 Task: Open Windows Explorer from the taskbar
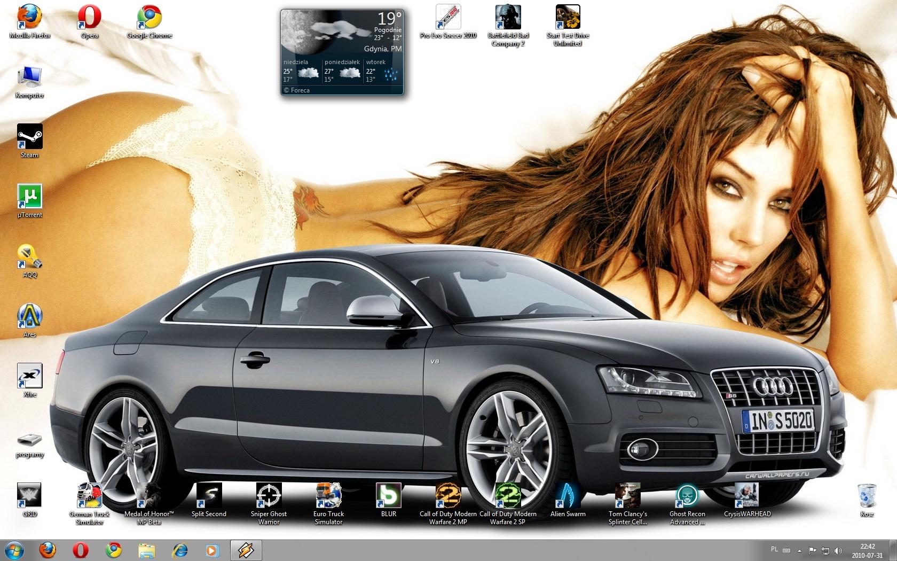coord(147,550)
